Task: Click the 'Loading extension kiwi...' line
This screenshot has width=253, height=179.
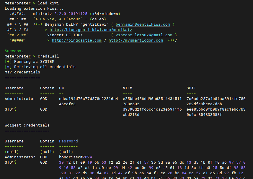Action: point(34,8)
